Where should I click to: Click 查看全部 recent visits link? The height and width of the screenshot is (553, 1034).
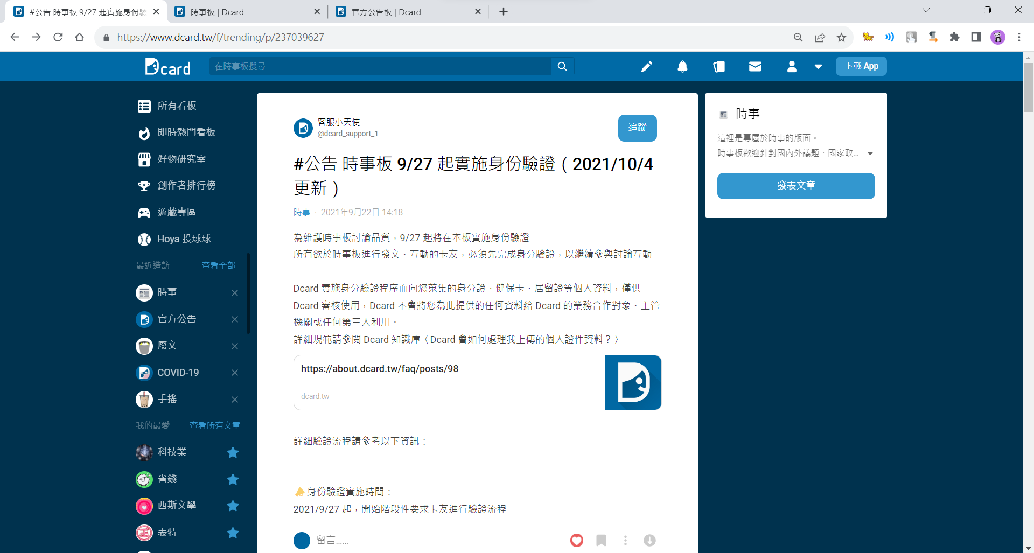coord(218,265)
